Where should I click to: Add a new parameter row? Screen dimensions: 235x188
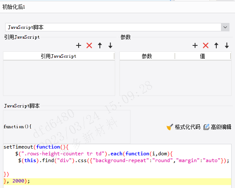tap(195, 45)
